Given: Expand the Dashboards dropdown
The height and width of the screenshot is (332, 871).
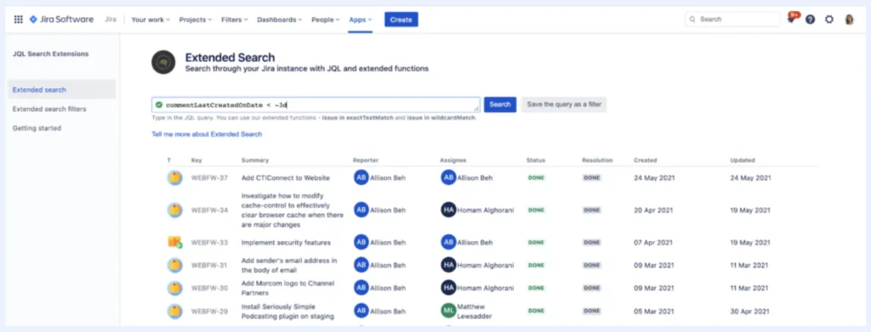Looking at the screenshot, I should (x=279, y=20).
